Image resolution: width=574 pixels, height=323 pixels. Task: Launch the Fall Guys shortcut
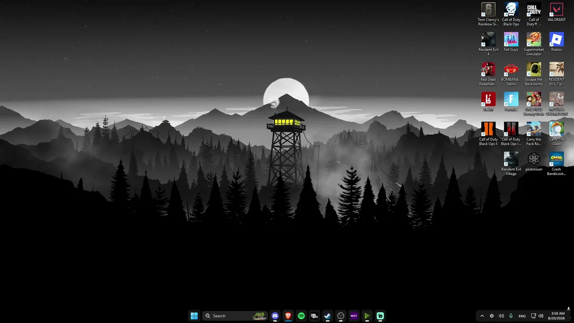click(x=511, y=42)
